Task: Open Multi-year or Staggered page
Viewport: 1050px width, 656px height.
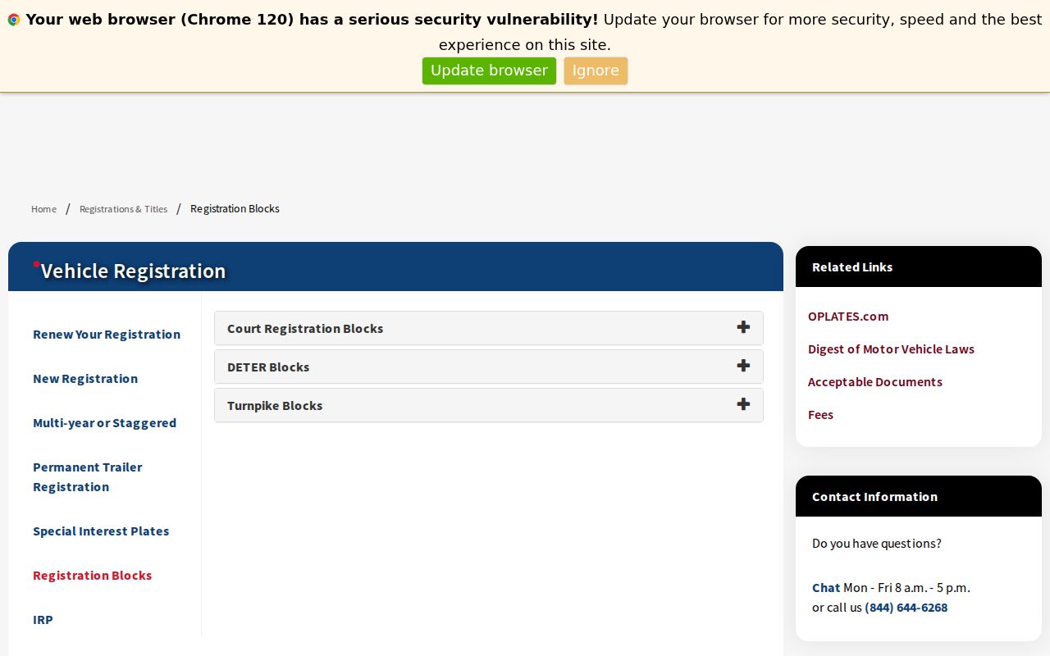Action: coord(104,423)
